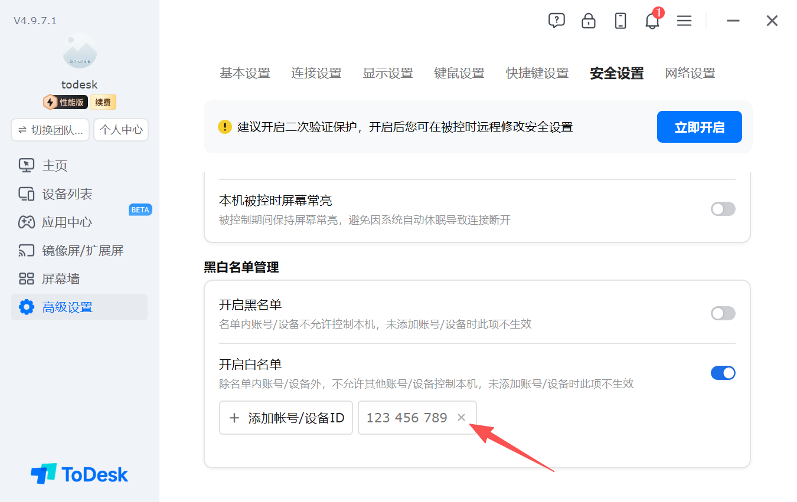
Task: Click the 立即开启 button
Action: [700, 127]
